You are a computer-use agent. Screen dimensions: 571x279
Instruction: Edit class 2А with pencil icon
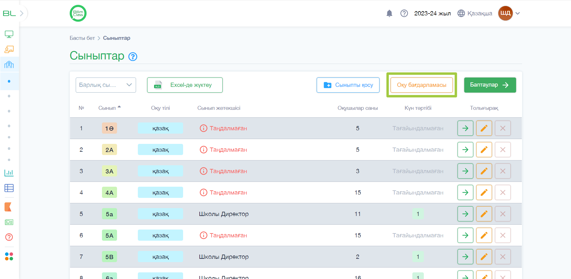coord(484,150)
